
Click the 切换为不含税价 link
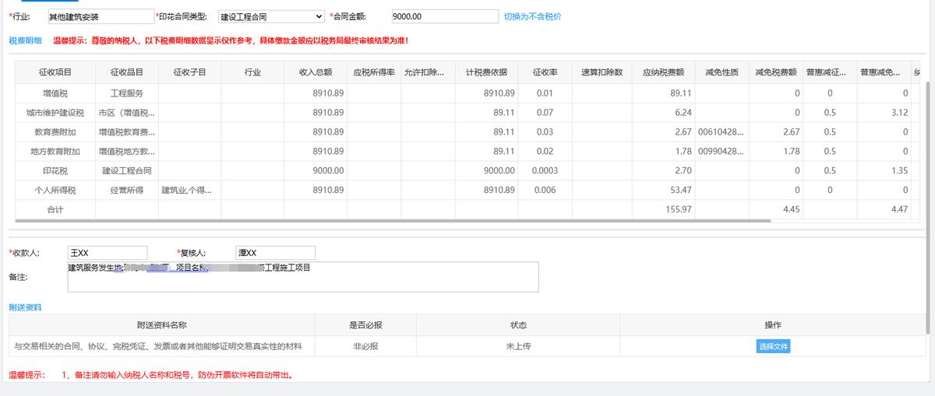pyautogui.click(x=532, y=16)
